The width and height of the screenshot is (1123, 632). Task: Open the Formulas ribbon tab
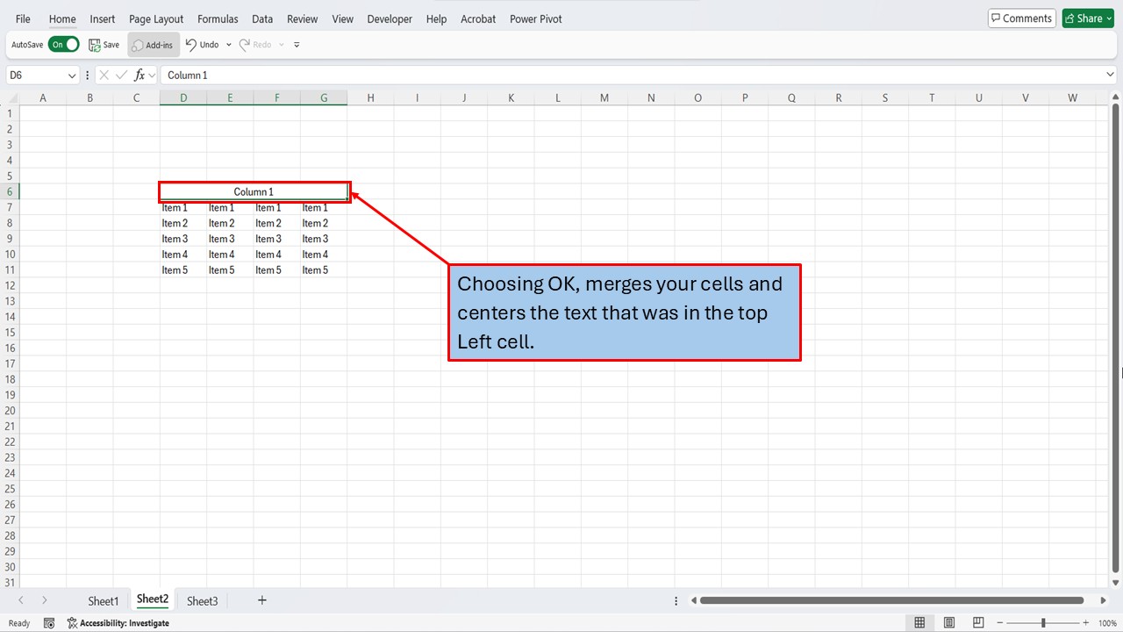pyautogui.click(x=217, y=18)
